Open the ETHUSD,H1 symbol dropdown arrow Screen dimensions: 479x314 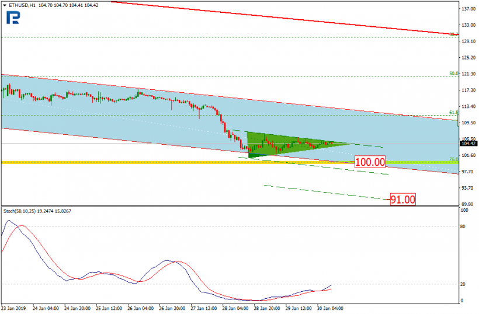5,5
